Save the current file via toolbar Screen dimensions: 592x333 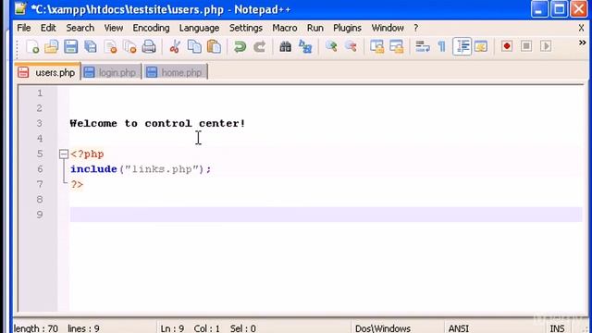pyautogui.click(x=70, y=47)
